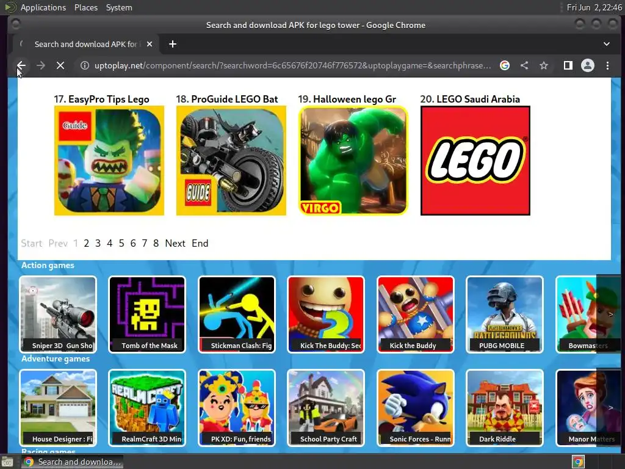Click the Action games heading
This screenshot has width=625, height=469.
point(48,265)
